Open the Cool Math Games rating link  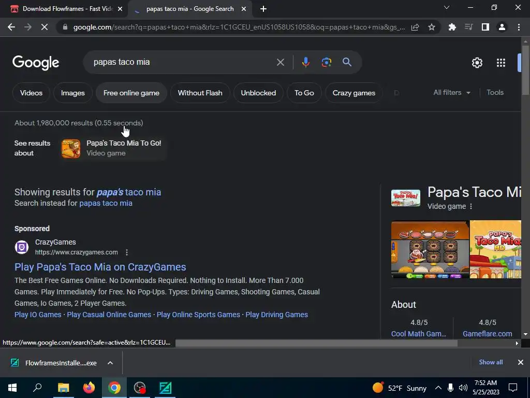tap(418, 334)
